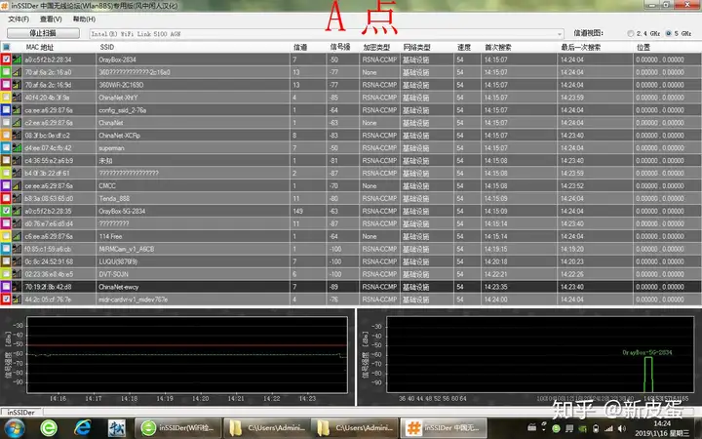Viewport: 702px width, 439px height.
Task: Click the signal icon for 114 Free
Action: pos(17,236)
